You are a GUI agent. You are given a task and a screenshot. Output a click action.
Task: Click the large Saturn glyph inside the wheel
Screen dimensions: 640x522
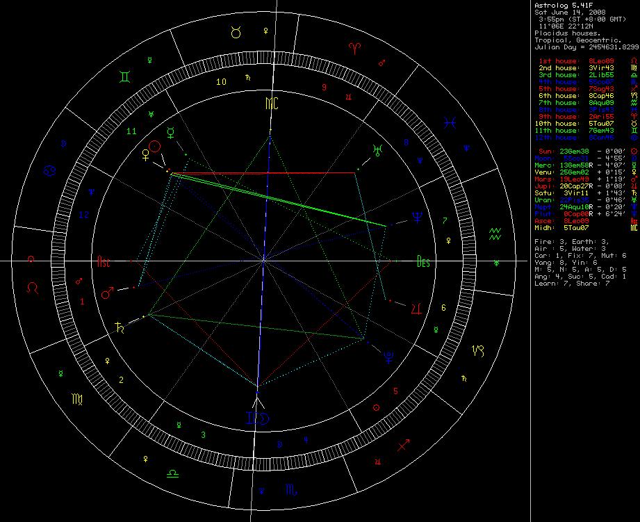coord(121,325)
